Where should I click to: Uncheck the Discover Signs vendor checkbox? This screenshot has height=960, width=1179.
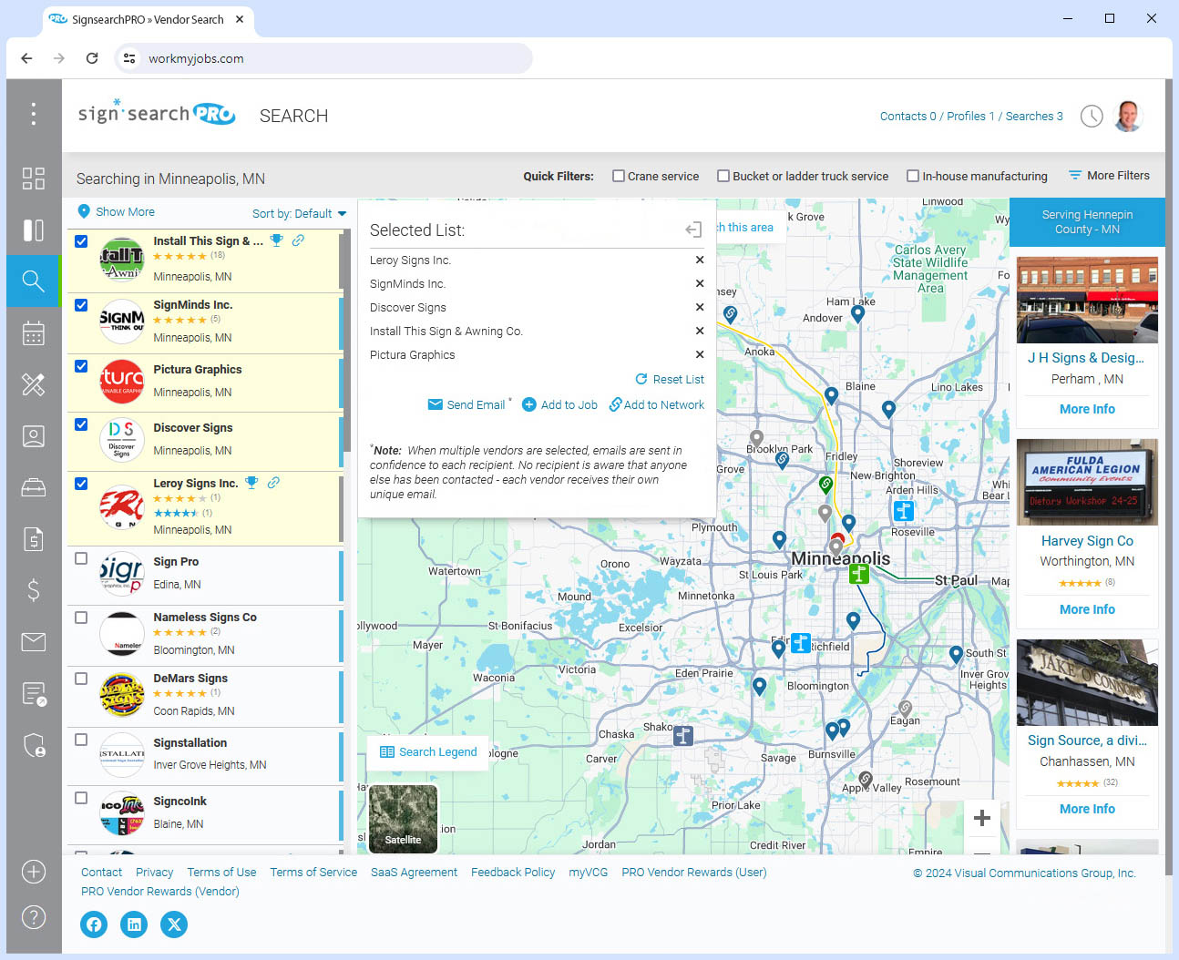click(81, 424)
